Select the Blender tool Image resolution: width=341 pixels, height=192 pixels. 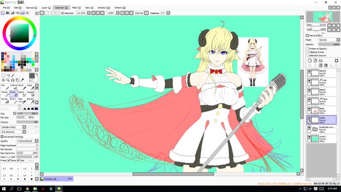coord(31,100)
